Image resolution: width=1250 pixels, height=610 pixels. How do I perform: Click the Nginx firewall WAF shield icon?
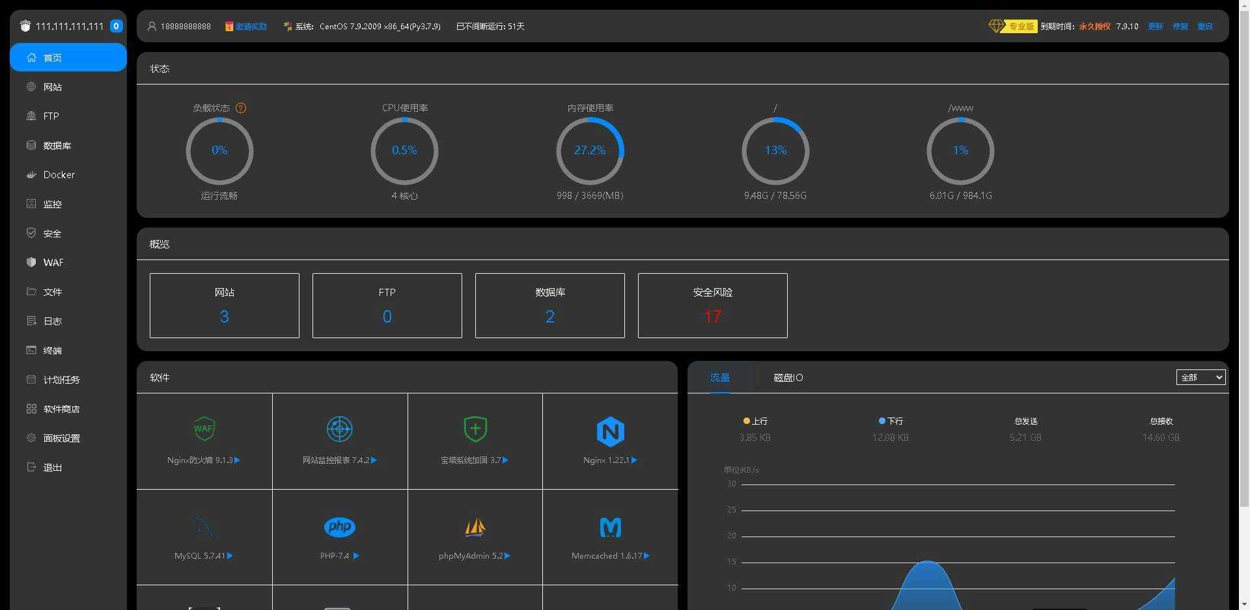click(x=204, y=429)
